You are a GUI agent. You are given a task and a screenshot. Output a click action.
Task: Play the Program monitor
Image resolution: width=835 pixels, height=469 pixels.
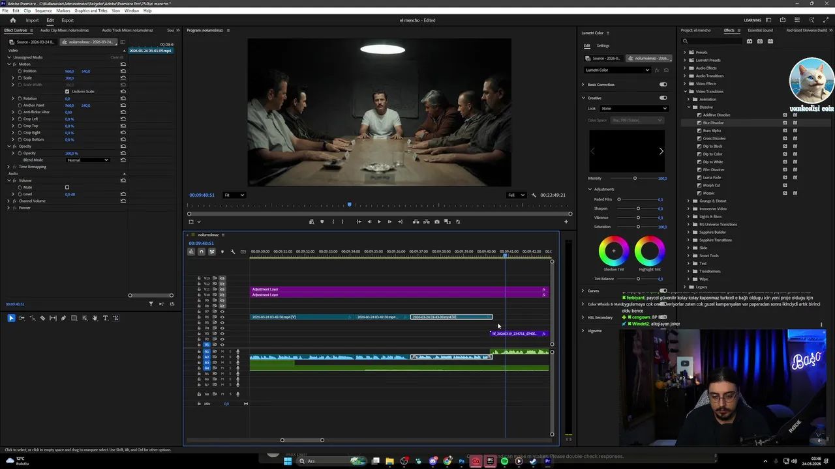[379, 221]
